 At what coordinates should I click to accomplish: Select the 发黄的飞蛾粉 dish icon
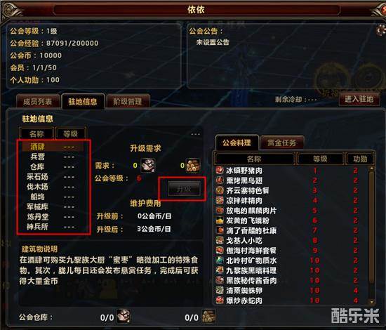pos(220,220)
